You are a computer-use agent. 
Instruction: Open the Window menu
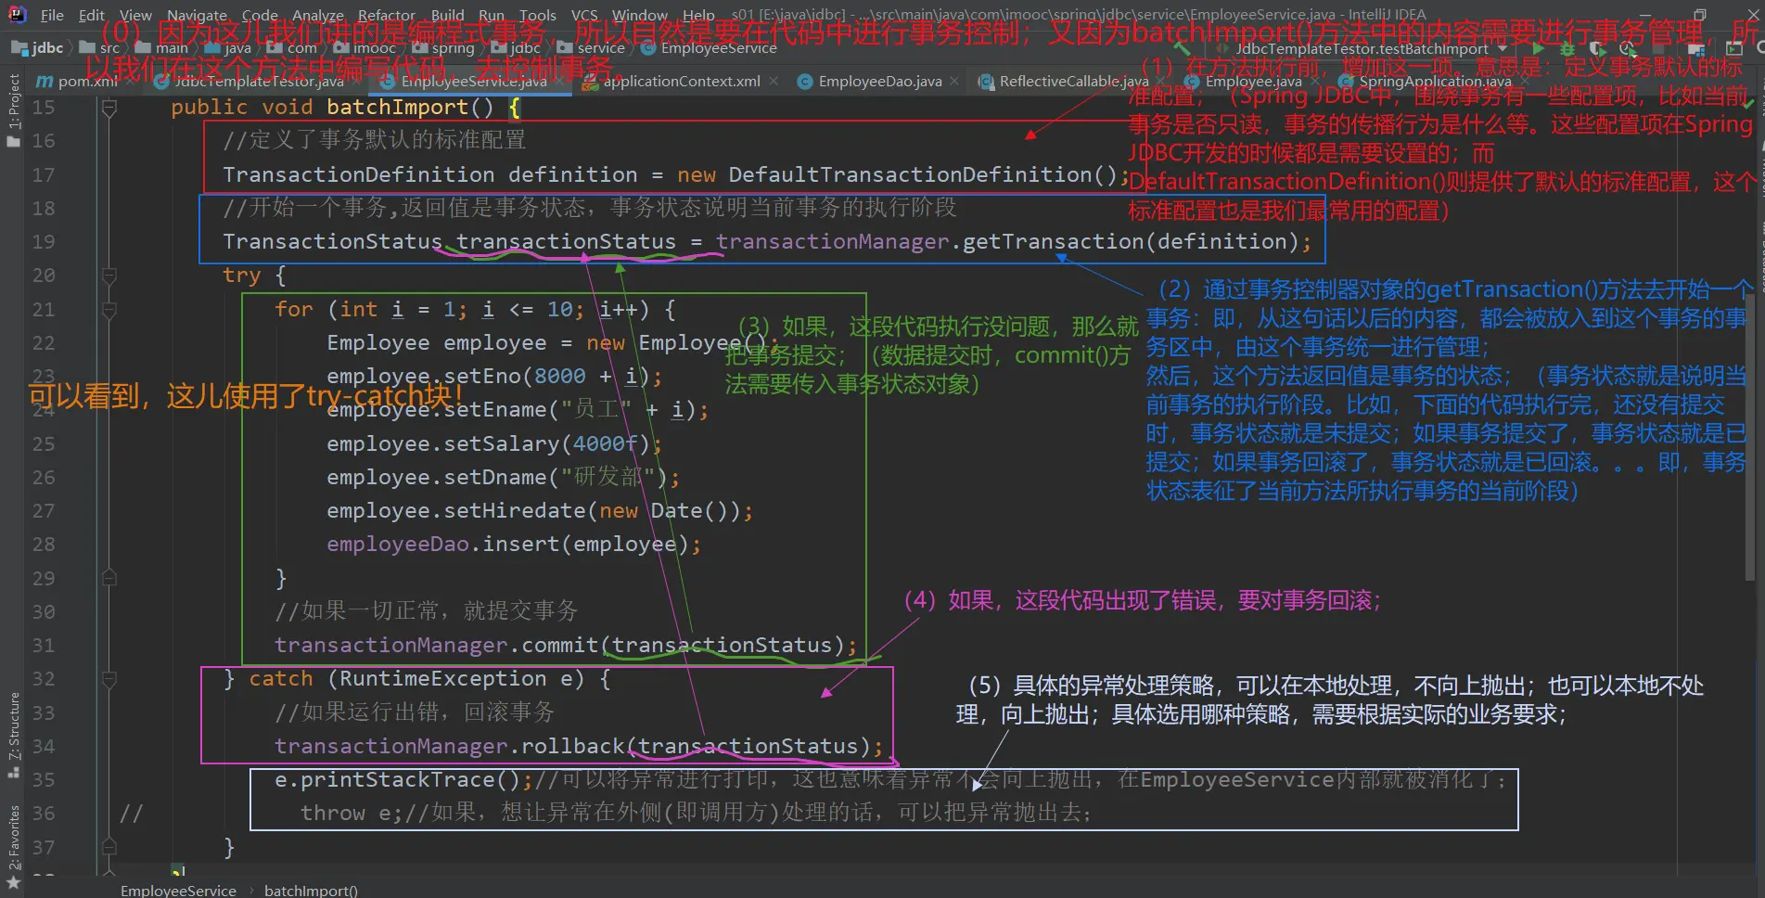pos(640,15)
